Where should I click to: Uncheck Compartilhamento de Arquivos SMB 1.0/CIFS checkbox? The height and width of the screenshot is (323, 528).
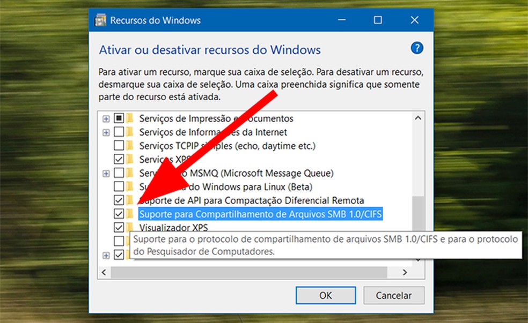point(119,214)
